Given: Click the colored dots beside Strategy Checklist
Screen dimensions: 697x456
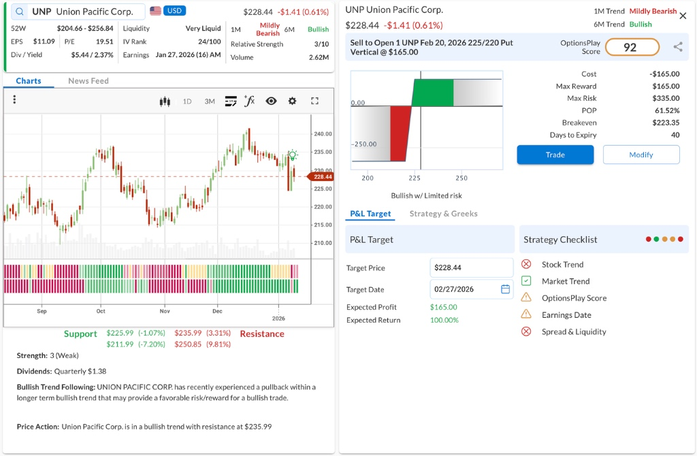Looking at the screenshot, I should 665,239.
